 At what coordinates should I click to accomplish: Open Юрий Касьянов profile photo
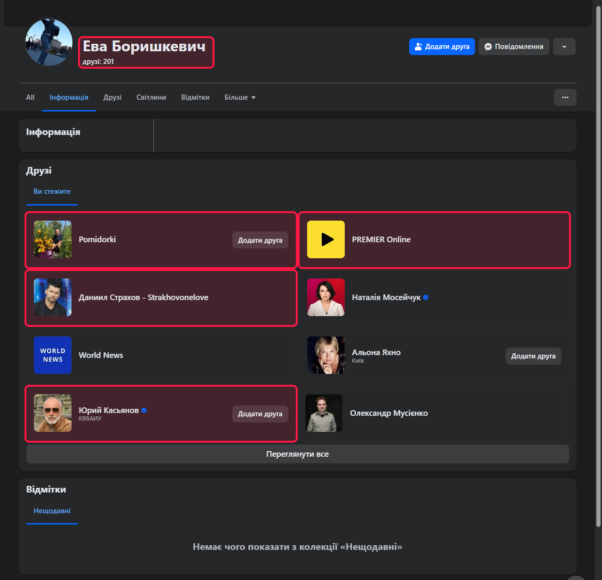(53, 413)
